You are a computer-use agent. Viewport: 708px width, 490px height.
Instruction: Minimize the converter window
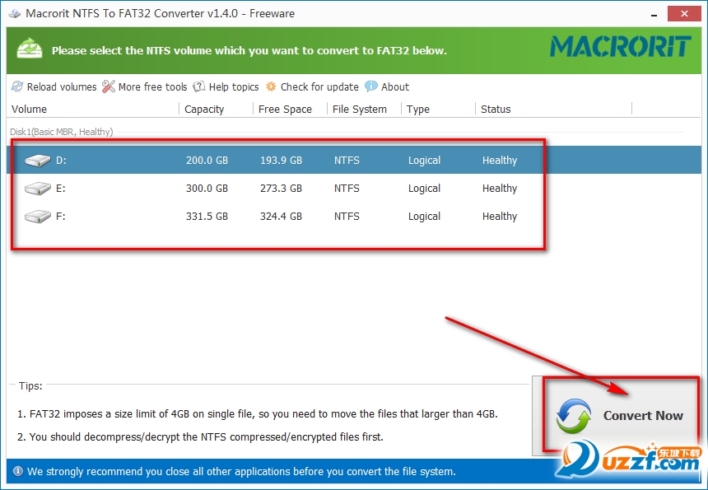point(654,14)
